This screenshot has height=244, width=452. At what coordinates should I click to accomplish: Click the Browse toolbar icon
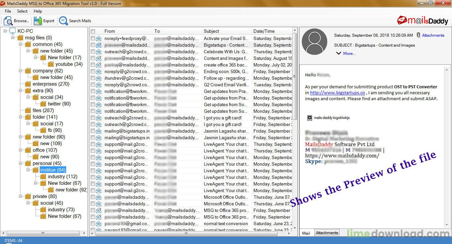point(8,20)
